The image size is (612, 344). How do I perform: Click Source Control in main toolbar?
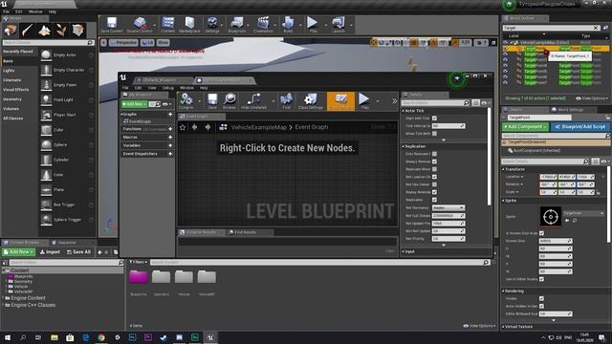[x=140, y=25]
